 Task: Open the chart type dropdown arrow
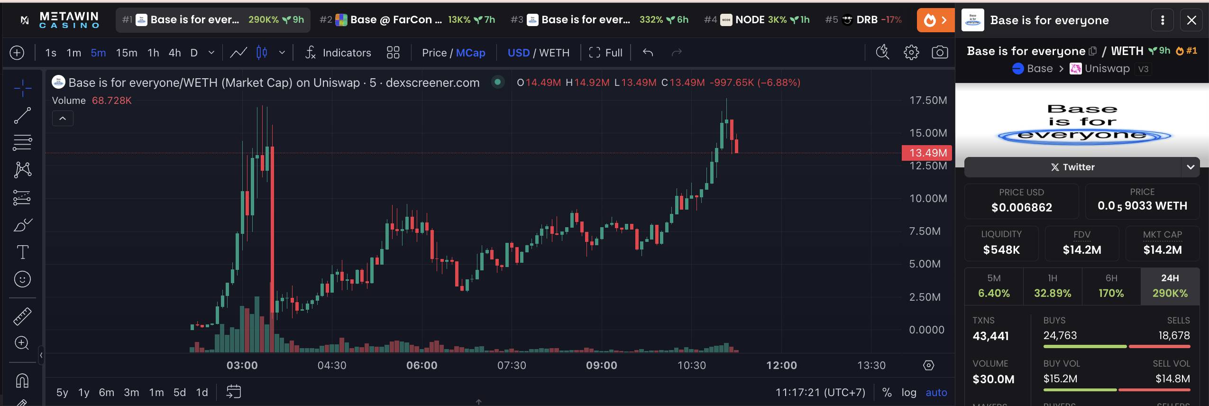(282, 53)
